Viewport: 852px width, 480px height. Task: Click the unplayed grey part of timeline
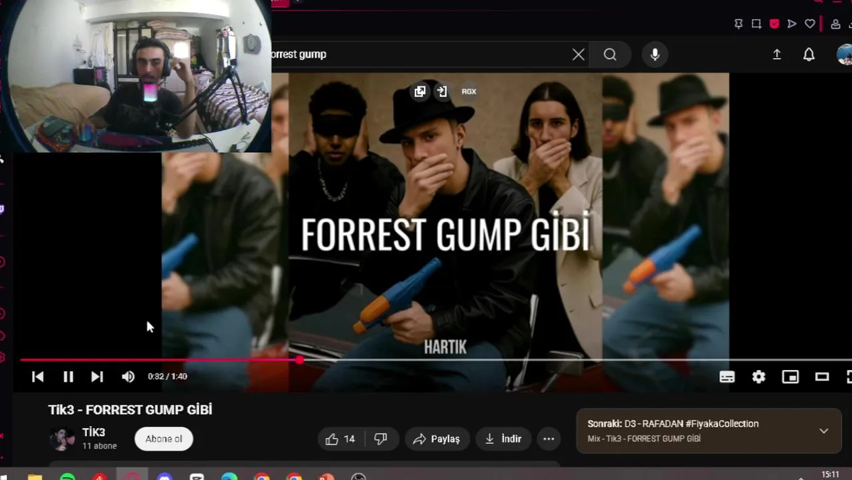(x=577, y=360)
